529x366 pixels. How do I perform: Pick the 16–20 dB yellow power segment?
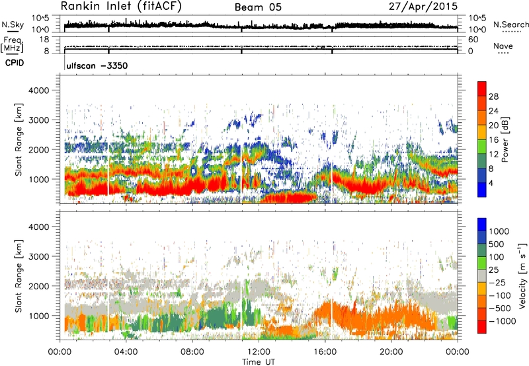pos(482,132)
